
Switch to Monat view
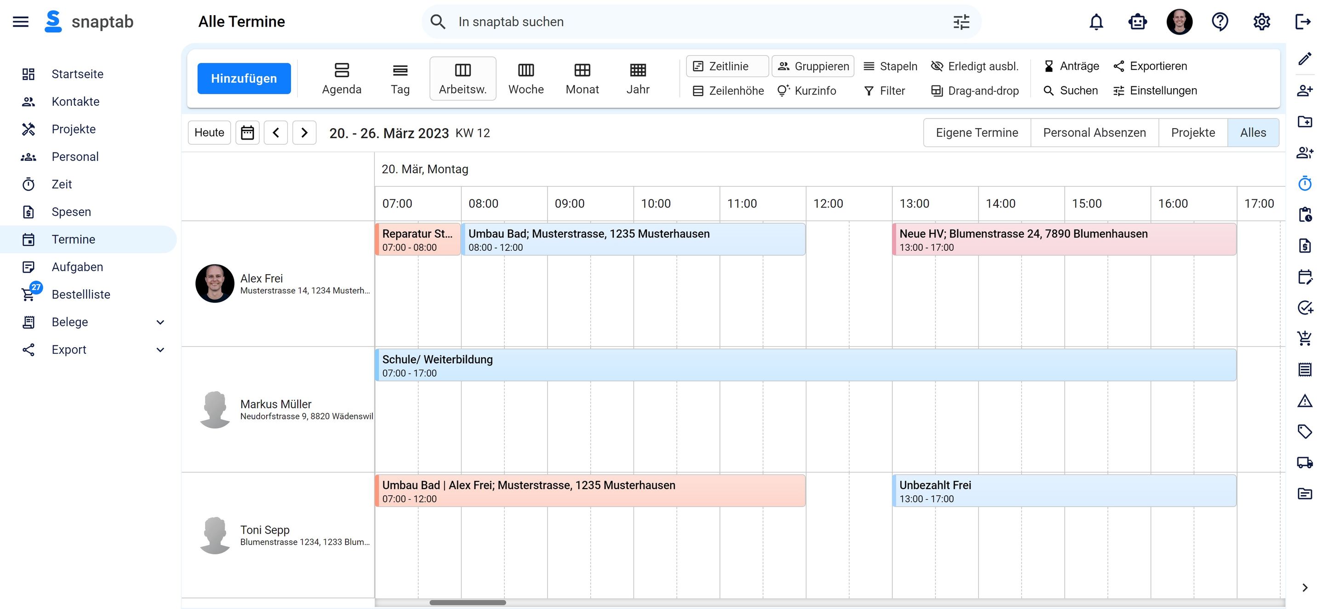point(582,79)
